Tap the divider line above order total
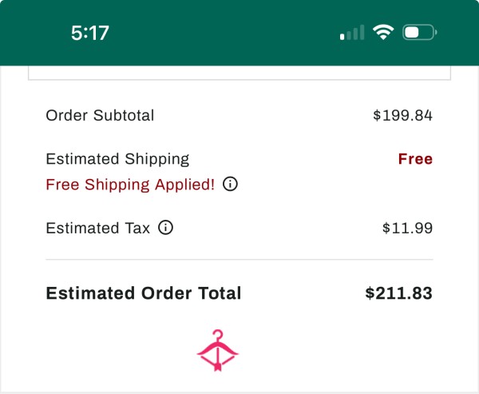The height and width of the screenshot is (394, 479). tap(239, 260)
